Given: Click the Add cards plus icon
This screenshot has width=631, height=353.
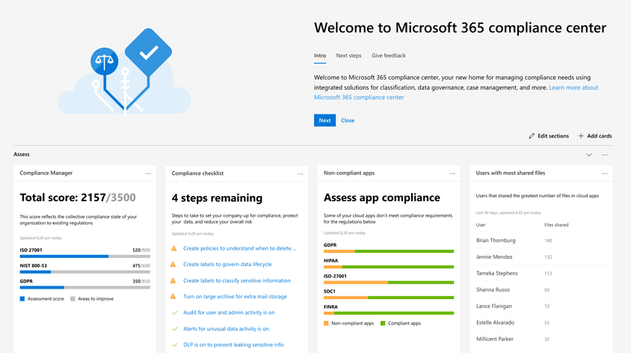Looking at the screenshot, I should (x=581, y=136).
